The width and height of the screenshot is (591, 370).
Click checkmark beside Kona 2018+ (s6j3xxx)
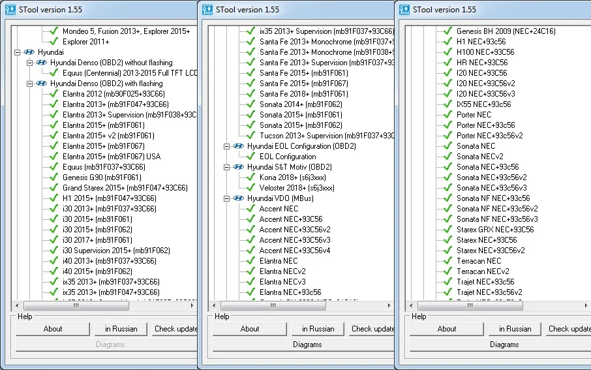pyautogui.click(x=251, y=177)
